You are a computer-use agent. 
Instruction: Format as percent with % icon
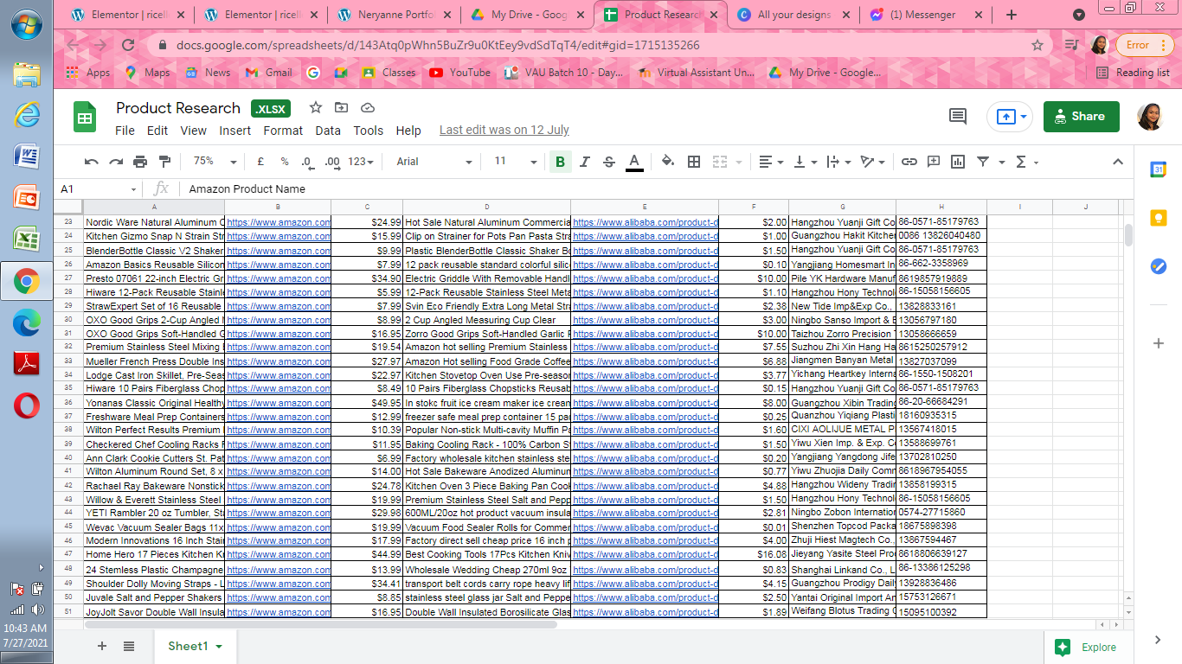click(285, 162)
